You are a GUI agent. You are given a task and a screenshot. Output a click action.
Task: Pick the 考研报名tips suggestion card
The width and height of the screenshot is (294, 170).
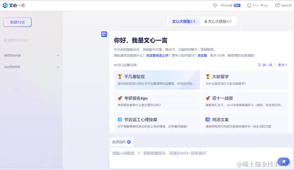[157, 101]
